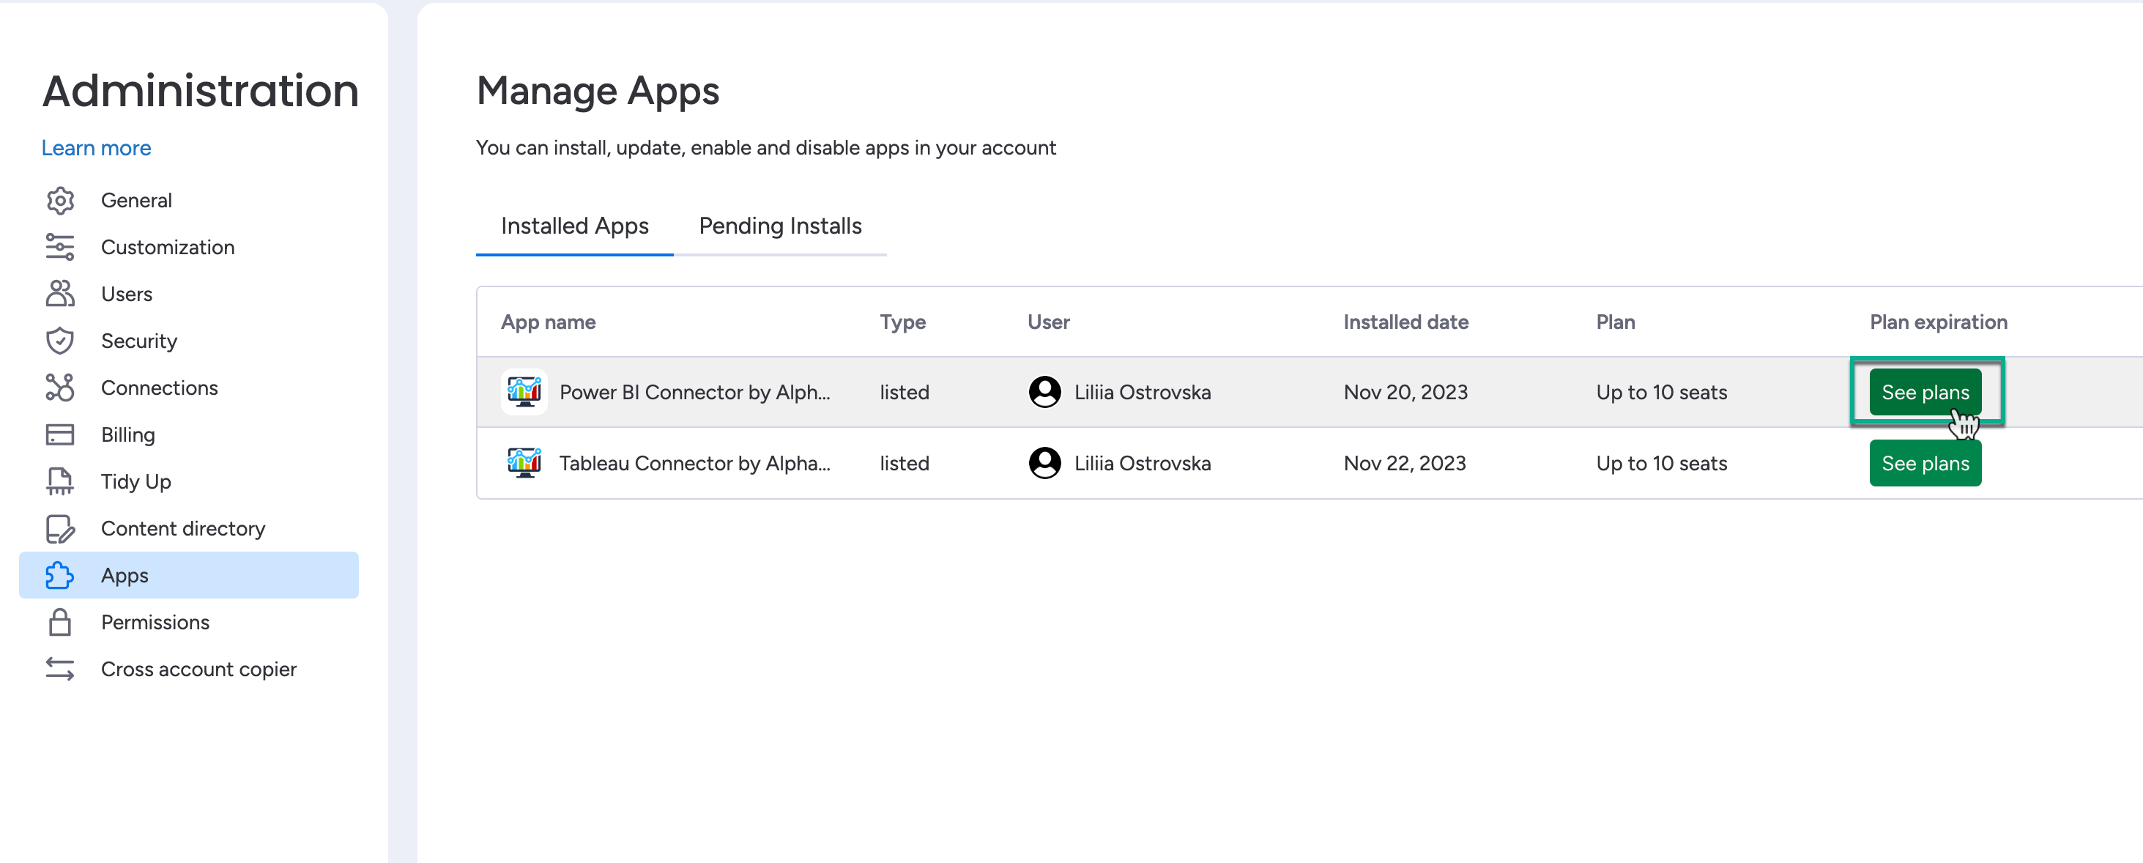Viewport: 2143px width, 863px height.
Task: Select the Tidy Up broom icon
Action: click(x=60, y=482)
